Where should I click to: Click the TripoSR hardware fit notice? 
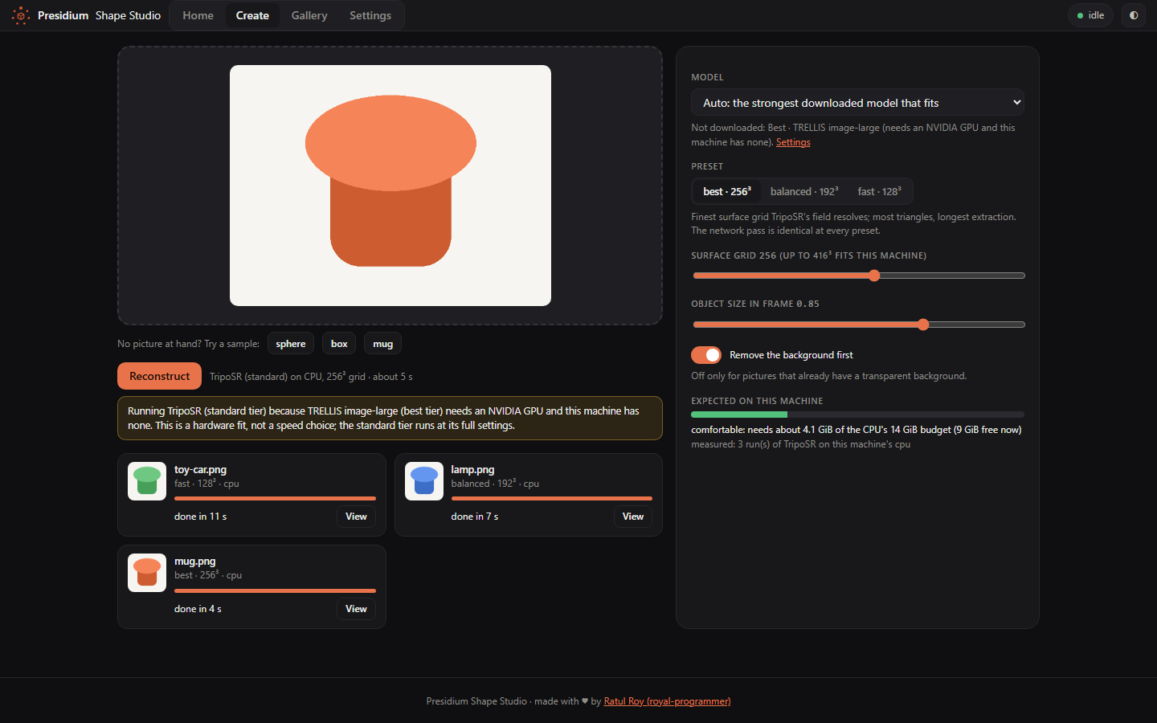tap(390, 418)
